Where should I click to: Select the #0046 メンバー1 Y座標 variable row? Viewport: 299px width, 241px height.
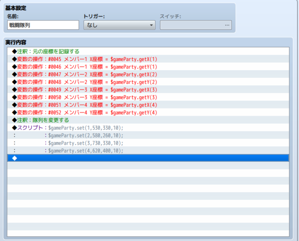click(x=148, y=67)
